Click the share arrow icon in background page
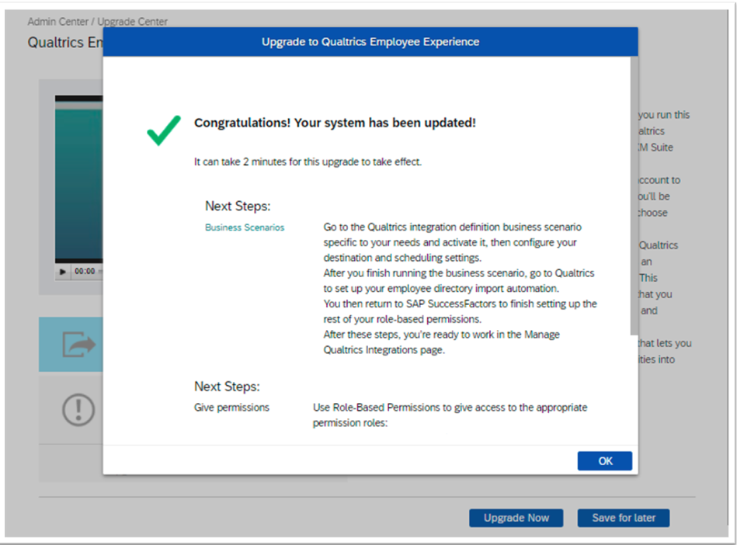 point(78,345)
